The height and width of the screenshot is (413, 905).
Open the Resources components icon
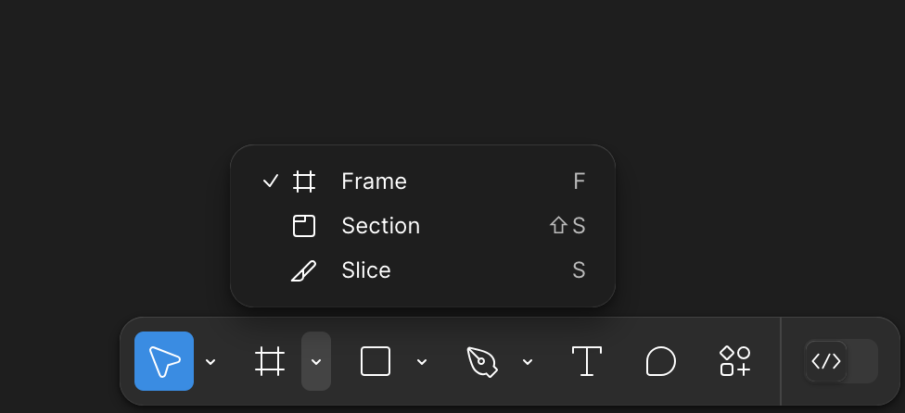pyautogui.click(x=734, y=361)
